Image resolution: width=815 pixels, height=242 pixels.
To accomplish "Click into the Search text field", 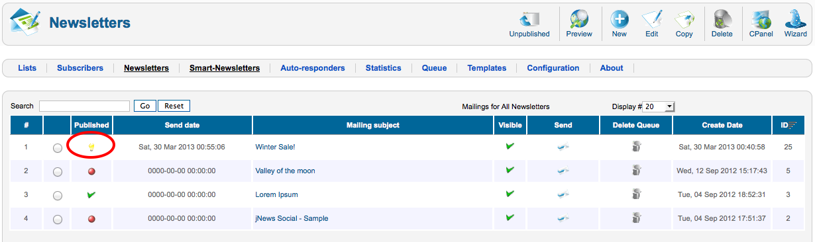I will (84, 106).
